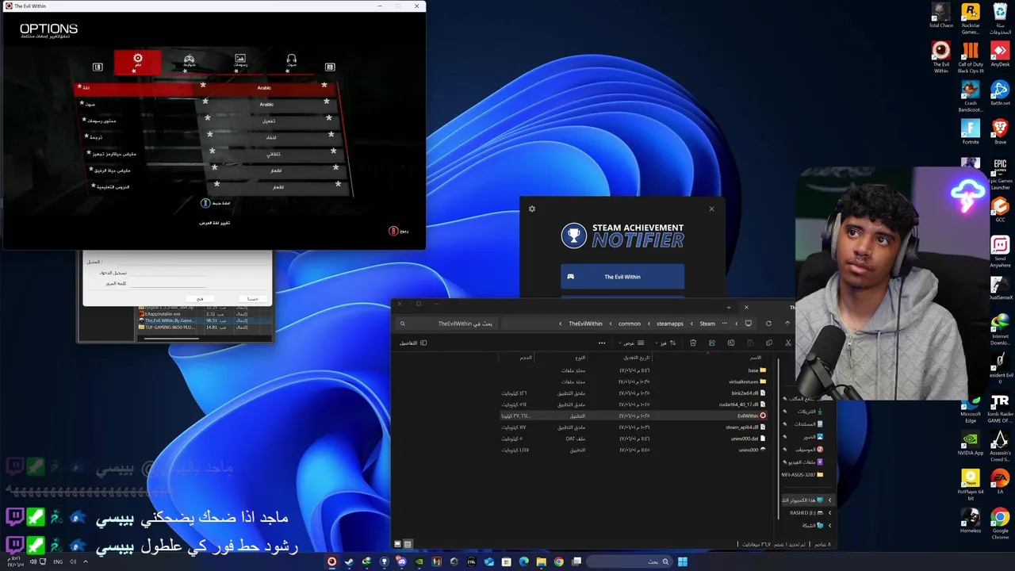Switch to the details view icon in status bar

[408, 544]
